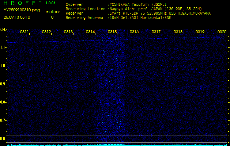Click the Receiving Antenna label

pyautogui.click(x=84, y=18)
